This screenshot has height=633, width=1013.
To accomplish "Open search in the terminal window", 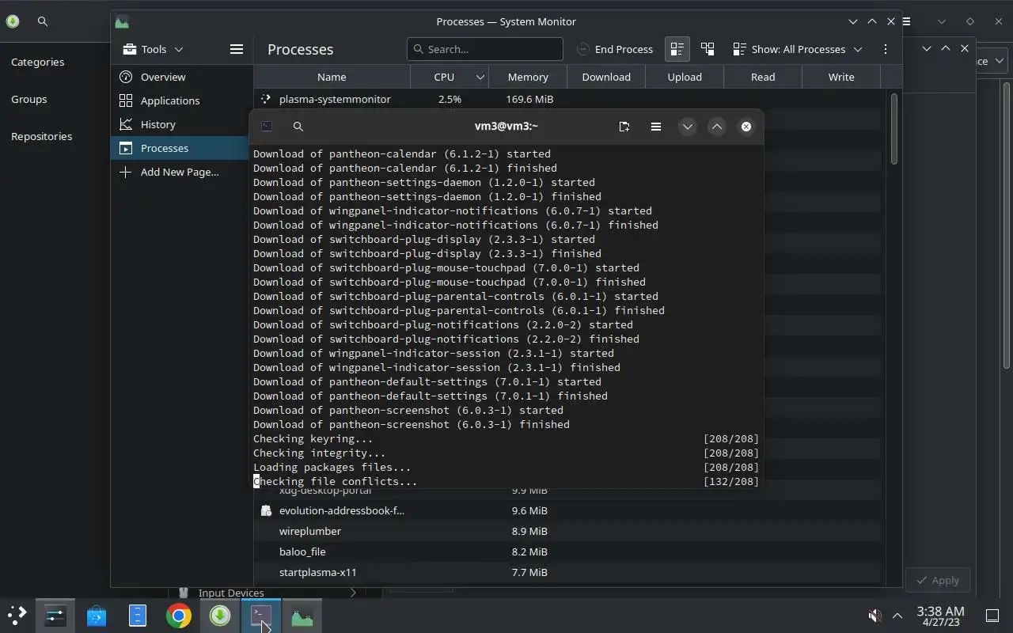I will [298, 127].
